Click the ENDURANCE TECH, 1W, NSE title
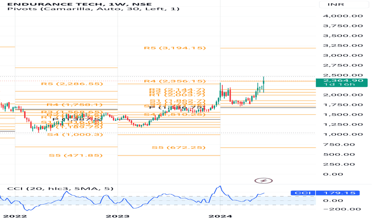372x220 pixels. pos(79,4)
